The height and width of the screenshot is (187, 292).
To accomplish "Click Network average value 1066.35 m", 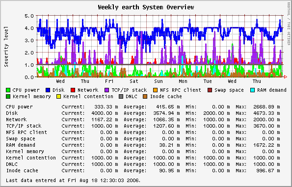I will 166,119.
